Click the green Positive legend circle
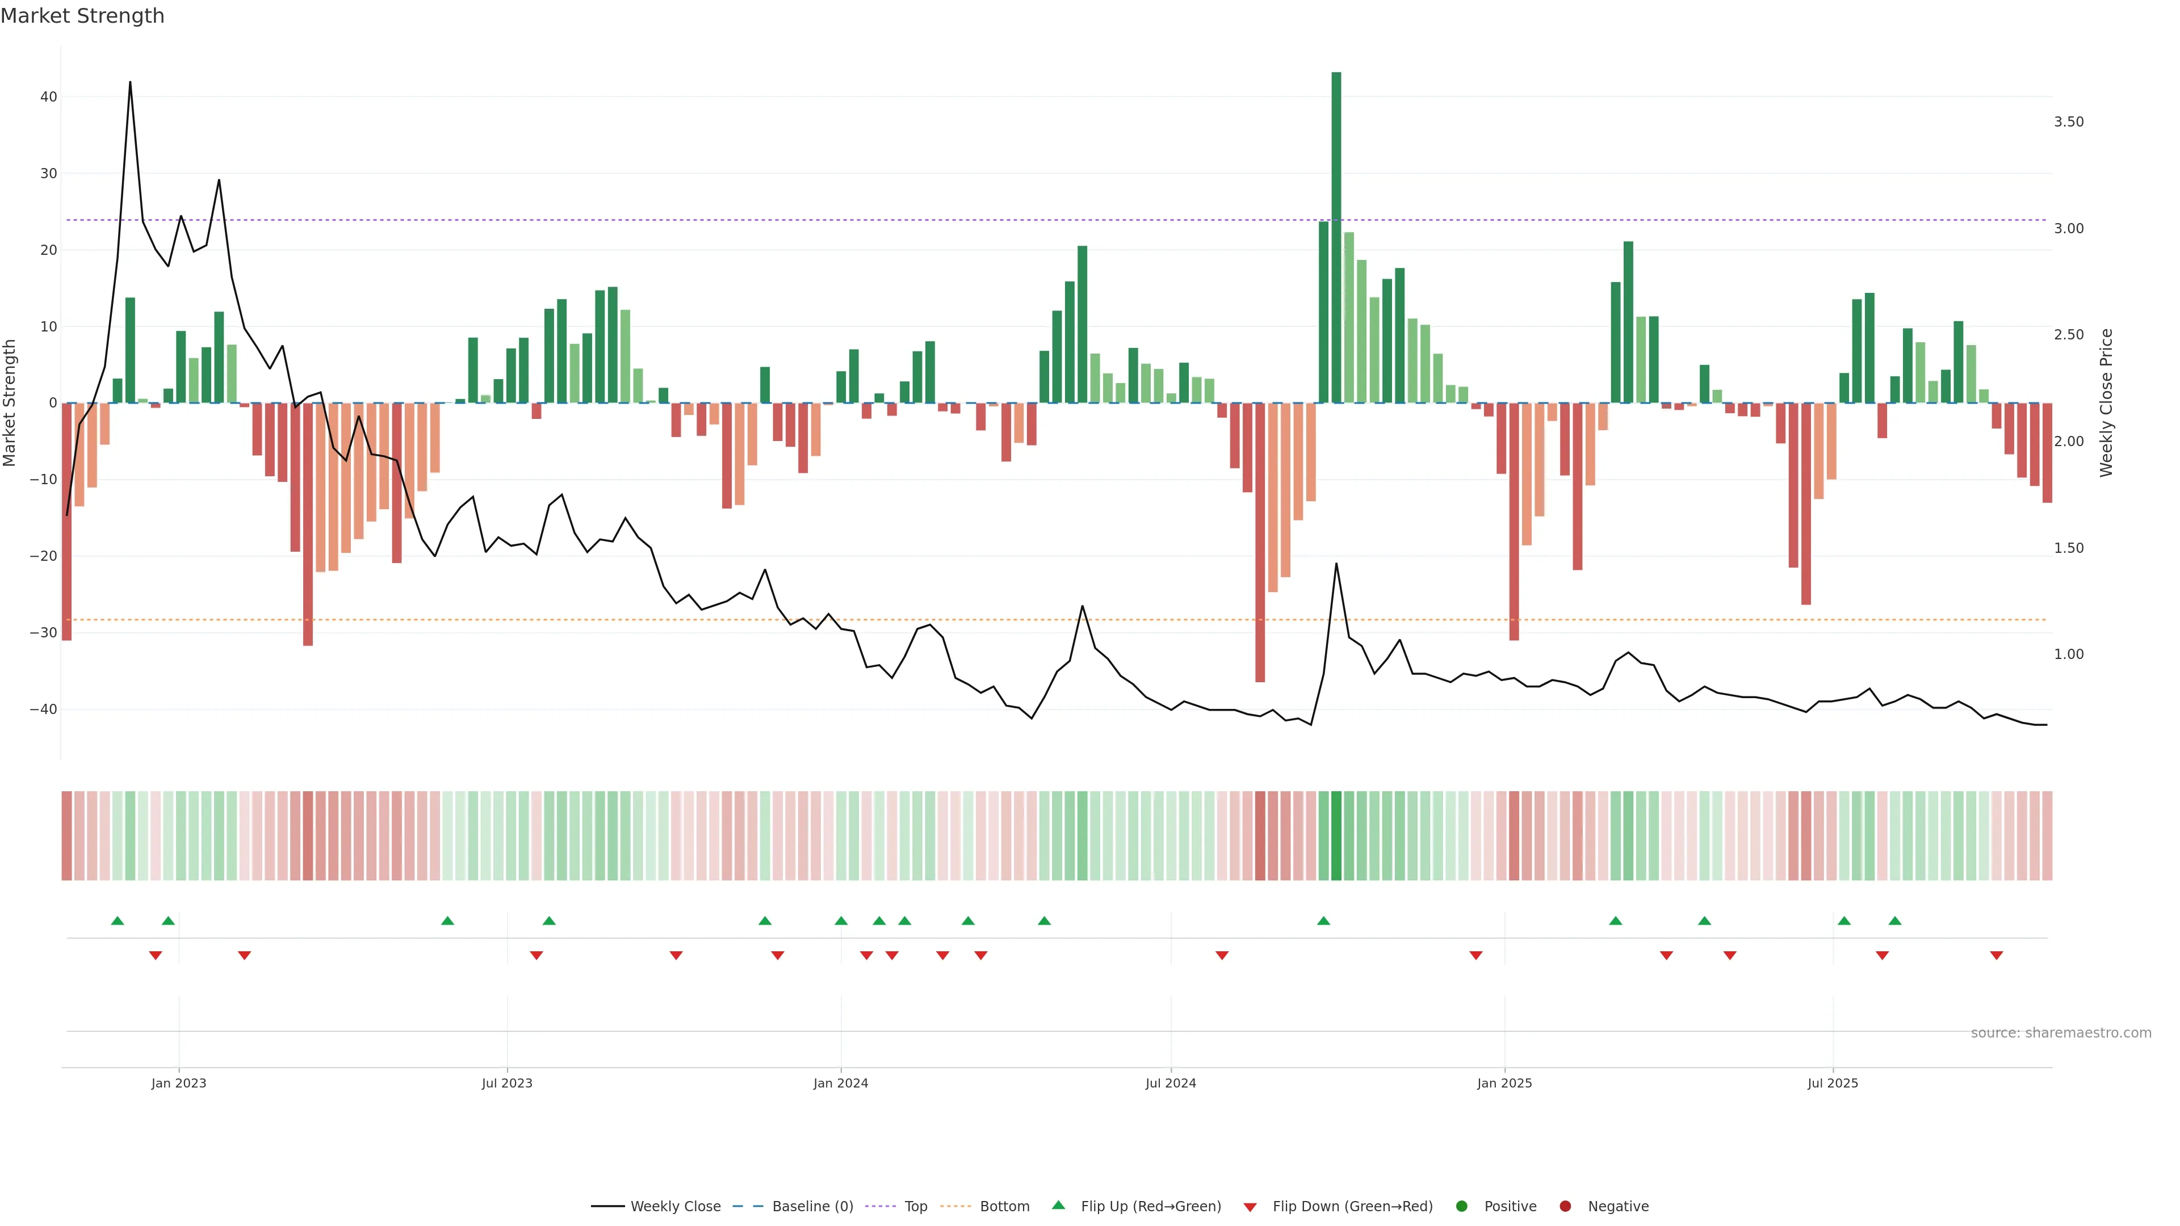This screenshot has height=1226, width=2180. [1461, 1206]
